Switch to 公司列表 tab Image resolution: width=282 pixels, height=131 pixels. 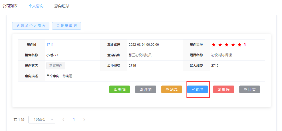(10, 6)
